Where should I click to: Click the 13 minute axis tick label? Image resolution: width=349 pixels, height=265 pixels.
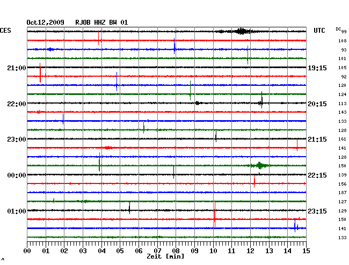269,251
